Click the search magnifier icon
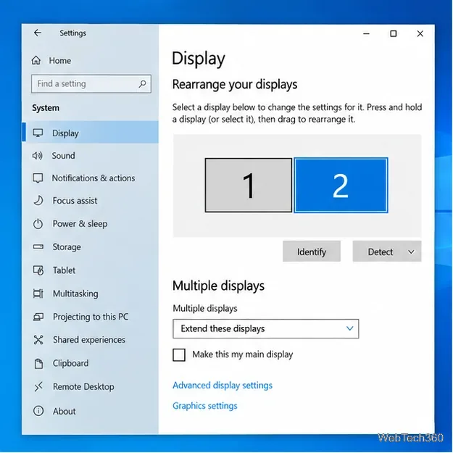 click(142, 84)
